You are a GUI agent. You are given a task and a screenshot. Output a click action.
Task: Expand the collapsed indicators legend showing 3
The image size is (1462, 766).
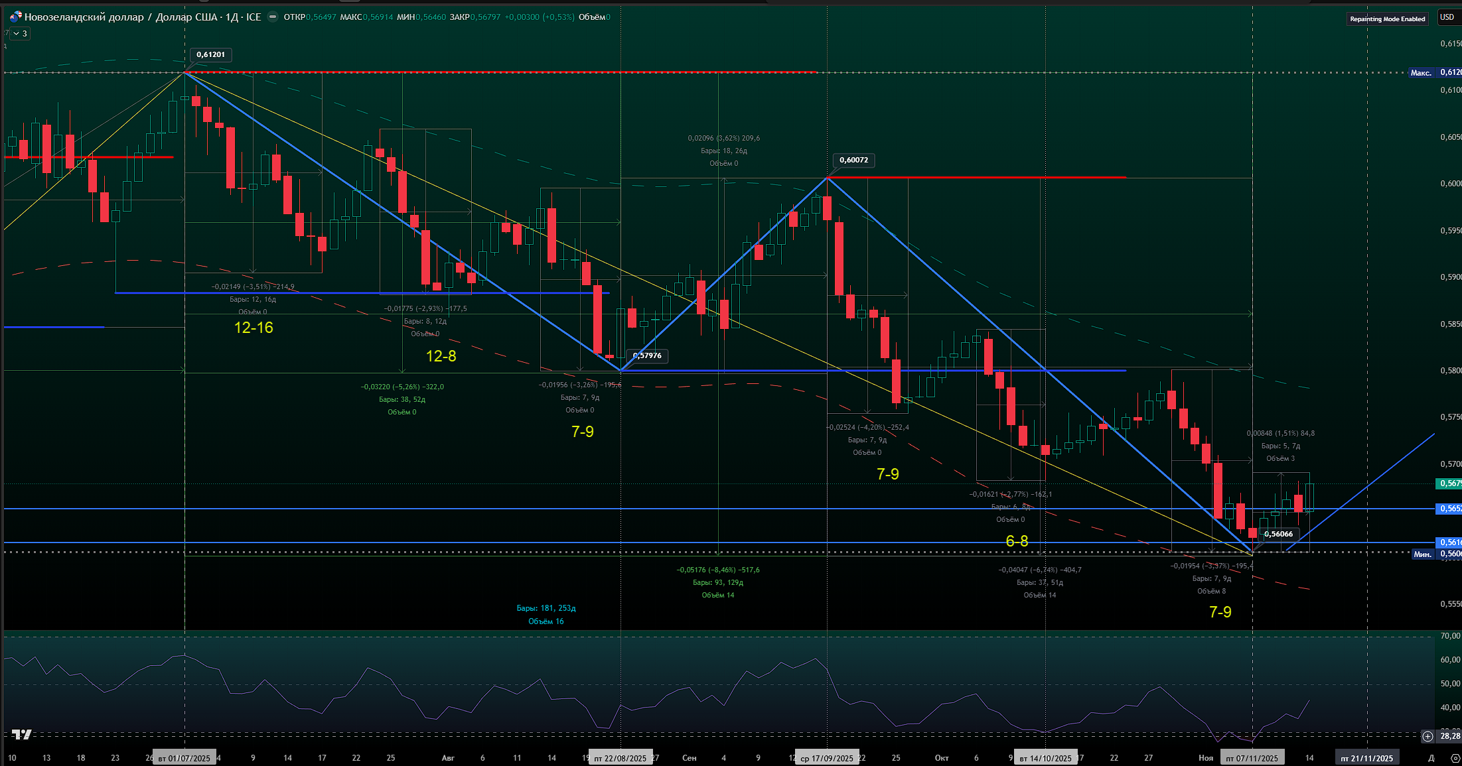[x=20, y=33]
